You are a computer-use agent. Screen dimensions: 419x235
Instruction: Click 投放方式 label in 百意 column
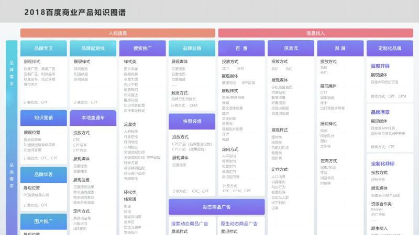click(x=230, y=62)
